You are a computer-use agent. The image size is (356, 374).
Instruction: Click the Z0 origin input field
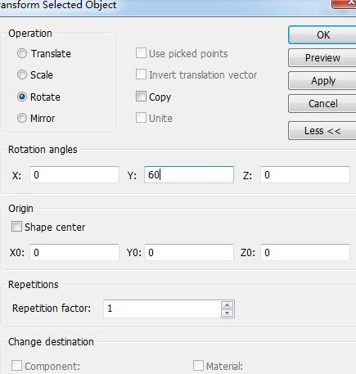(x=305, y=252)
